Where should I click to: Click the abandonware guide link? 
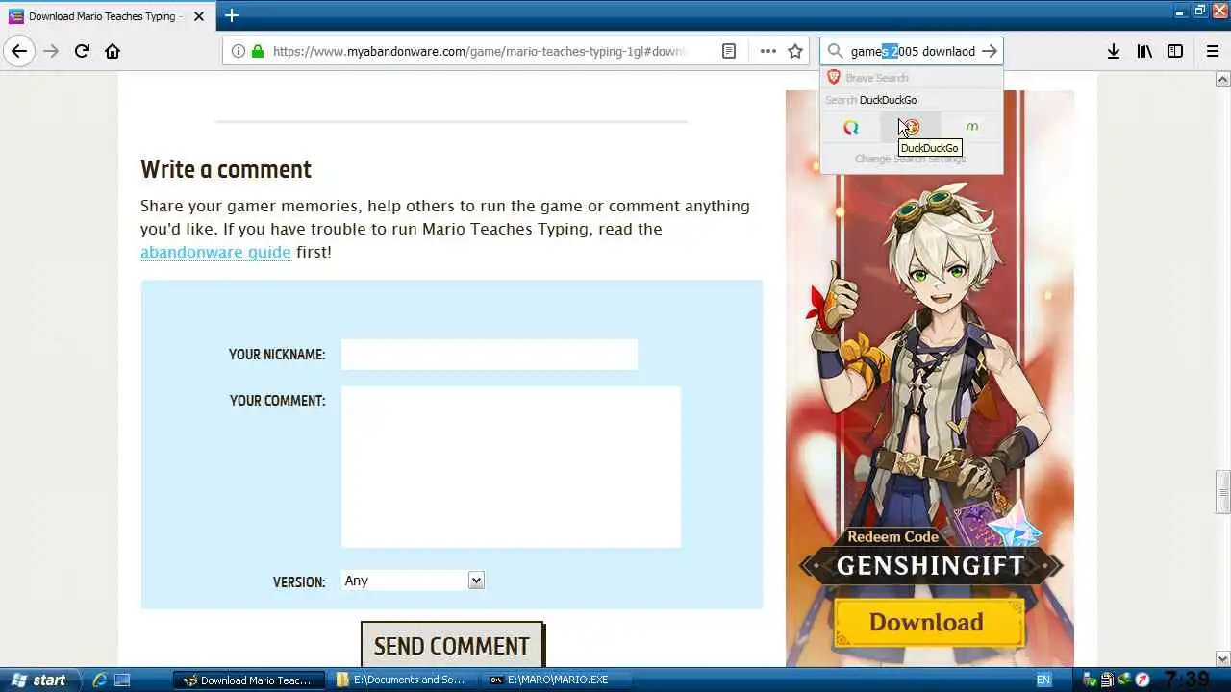[x=215, y=252]
